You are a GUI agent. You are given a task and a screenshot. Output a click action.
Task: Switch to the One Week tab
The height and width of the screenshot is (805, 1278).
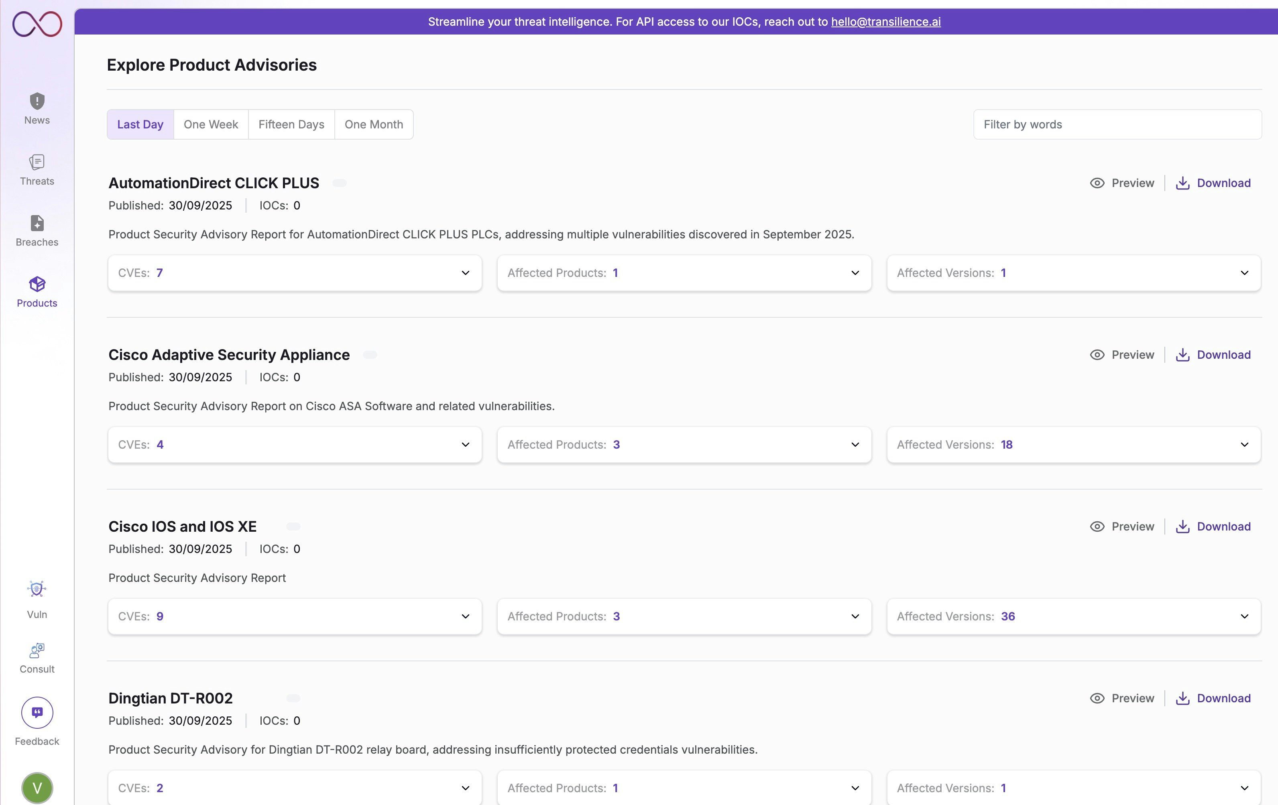click(211, 125)
